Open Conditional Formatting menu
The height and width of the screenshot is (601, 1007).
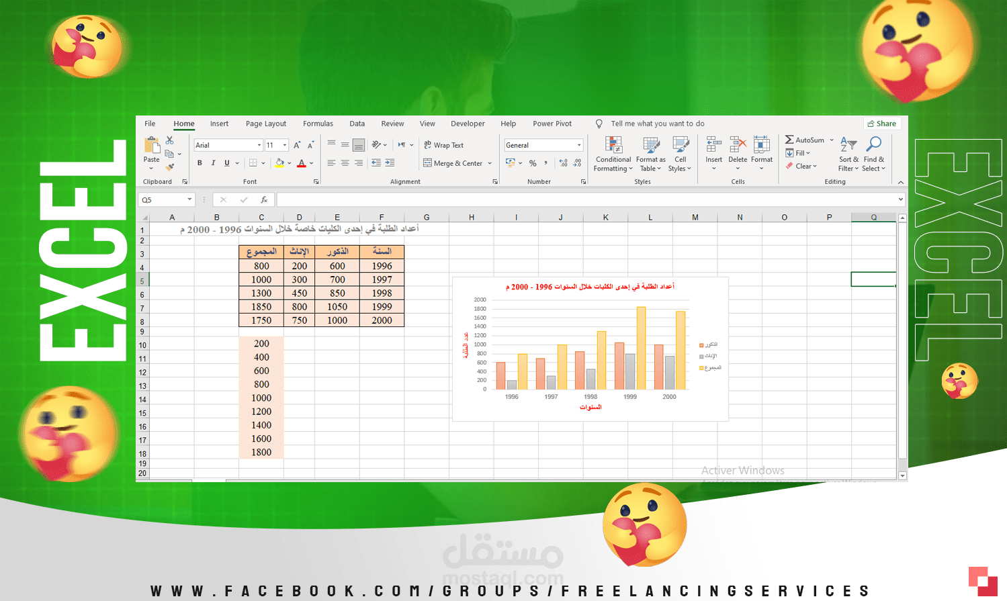(613, 154)
